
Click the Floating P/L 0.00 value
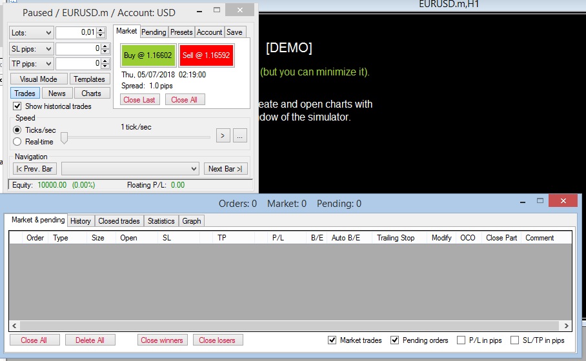178,185
